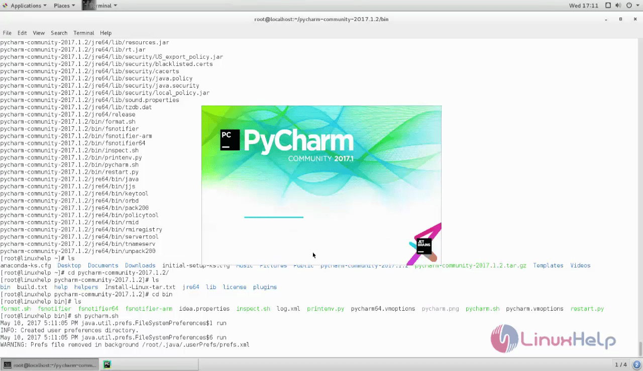Open the File menu
The width and height of the screenshot is (643, 371).
tap(7, 33)
